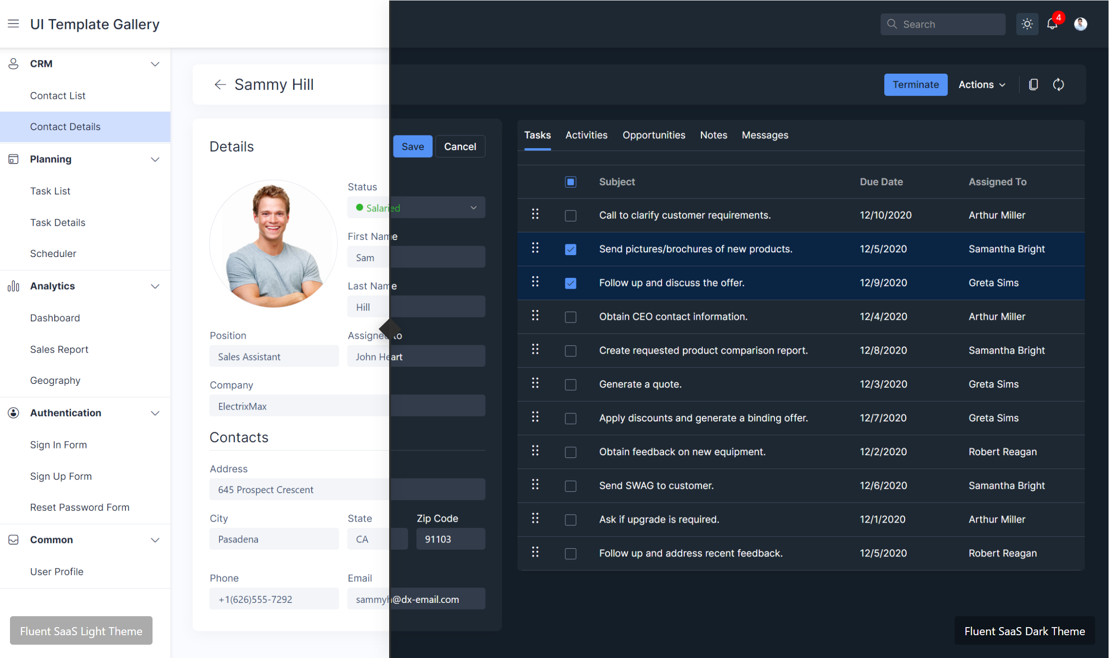
Task: Switch to the Opportunities tab
Action: point(653,135)
